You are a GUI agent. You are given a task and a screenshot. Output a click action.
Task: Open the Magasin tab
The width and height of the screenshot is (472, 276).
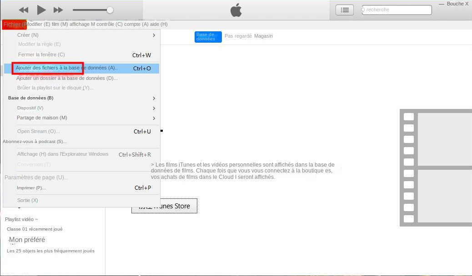click(x=263, y=36)
